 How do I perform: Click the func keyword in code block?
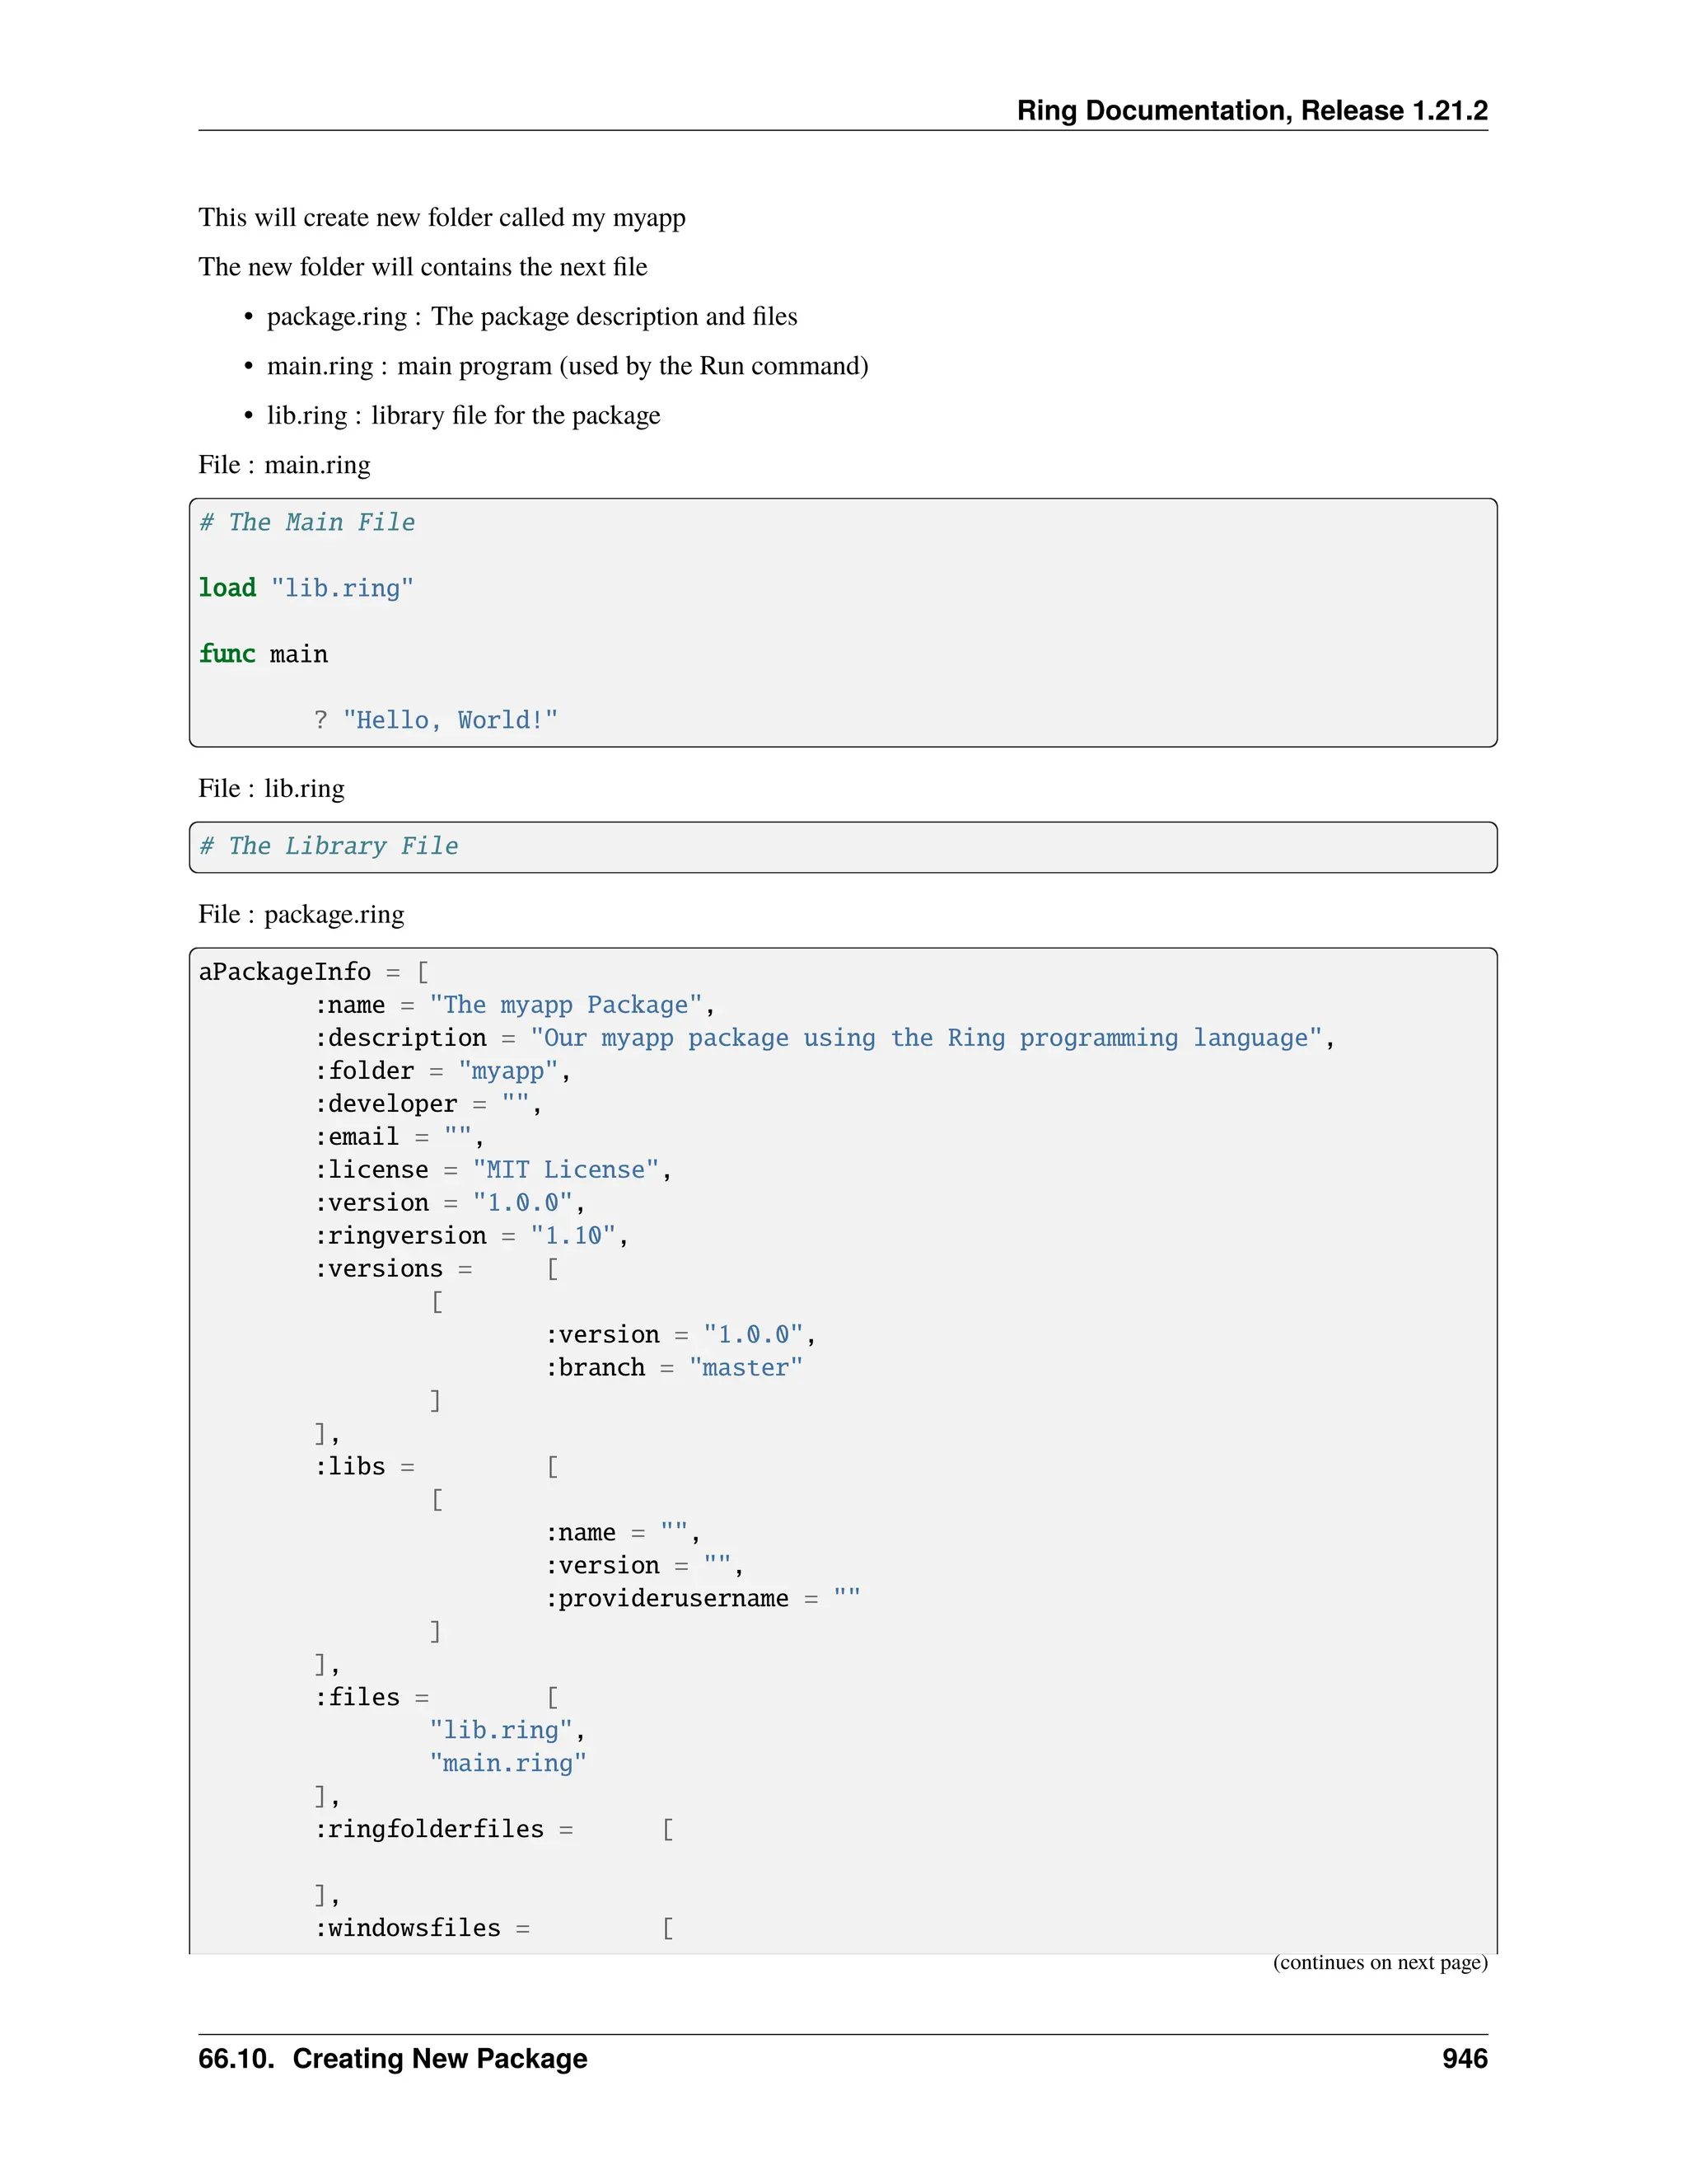[227, 654]
